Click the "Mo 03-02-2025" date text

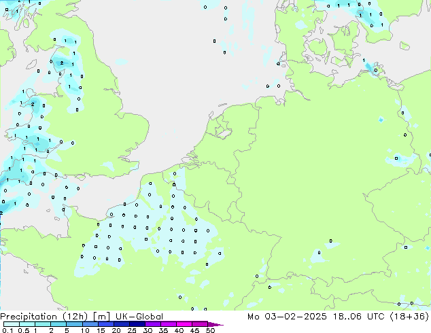[x=288, y=317]
